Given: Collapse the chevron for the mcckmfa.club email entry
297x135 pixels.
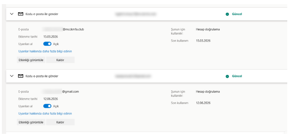Looking at the screenshot, I should (12, 14).
